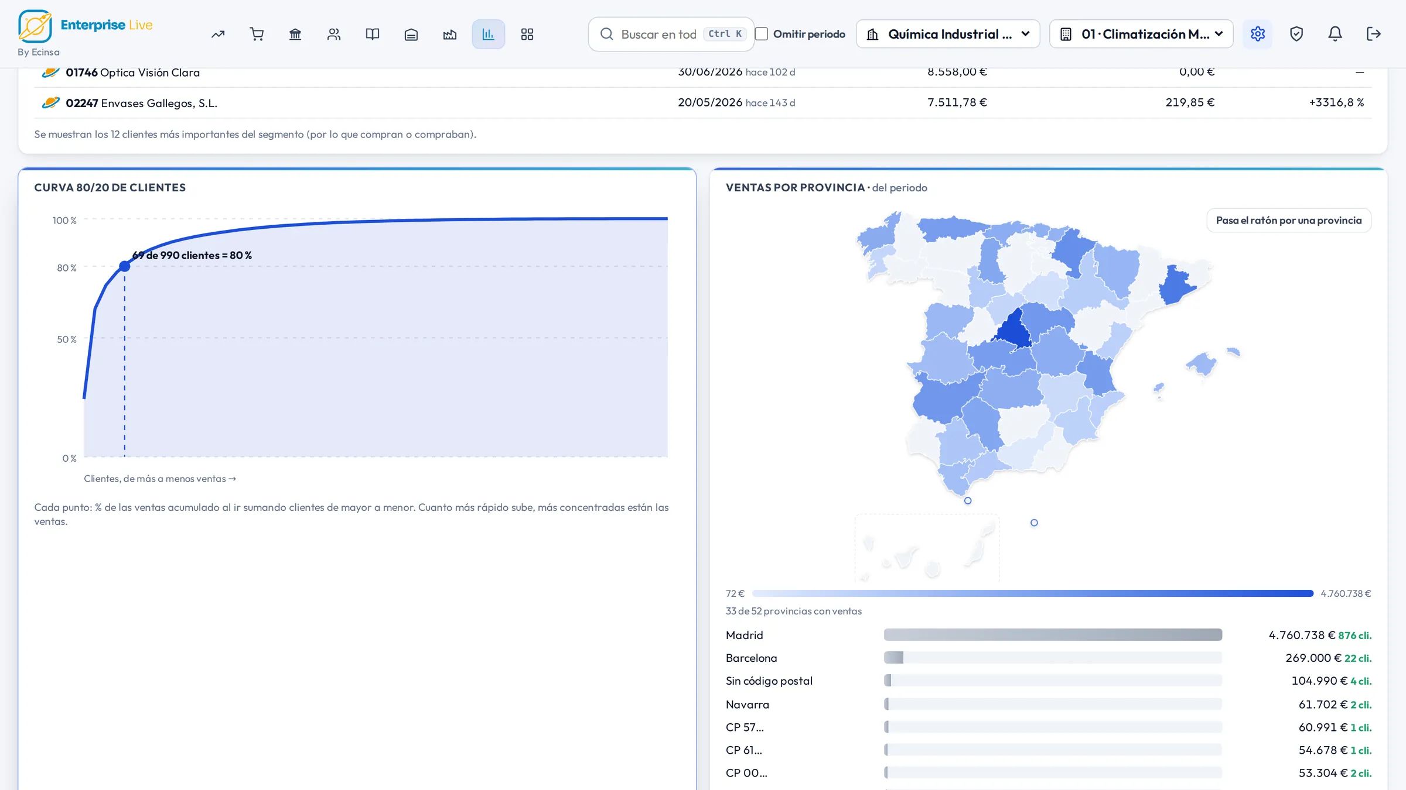This screenshot has height=790, width=1406.
Task: Open the inbox/tray navigation icon
Action: coord(411,34)
